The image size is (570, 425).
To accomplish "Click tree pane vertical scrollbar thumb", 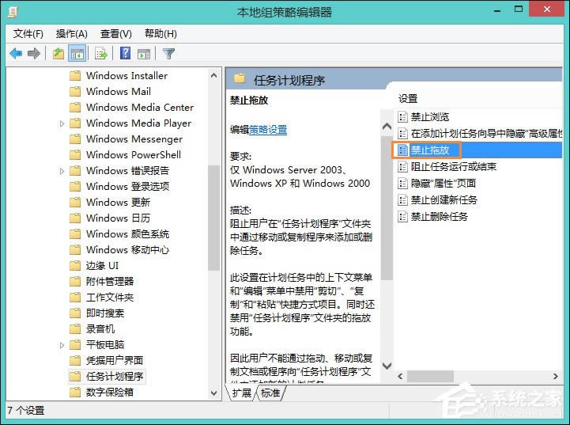I will pyautogui.click(x=213, y=218).
